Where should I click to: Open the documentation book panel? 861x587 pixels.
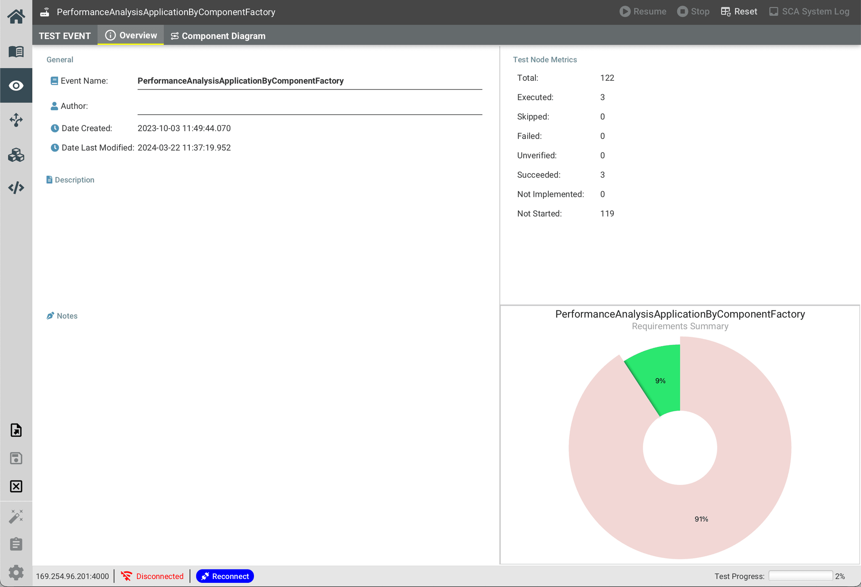tap(16, 51)
